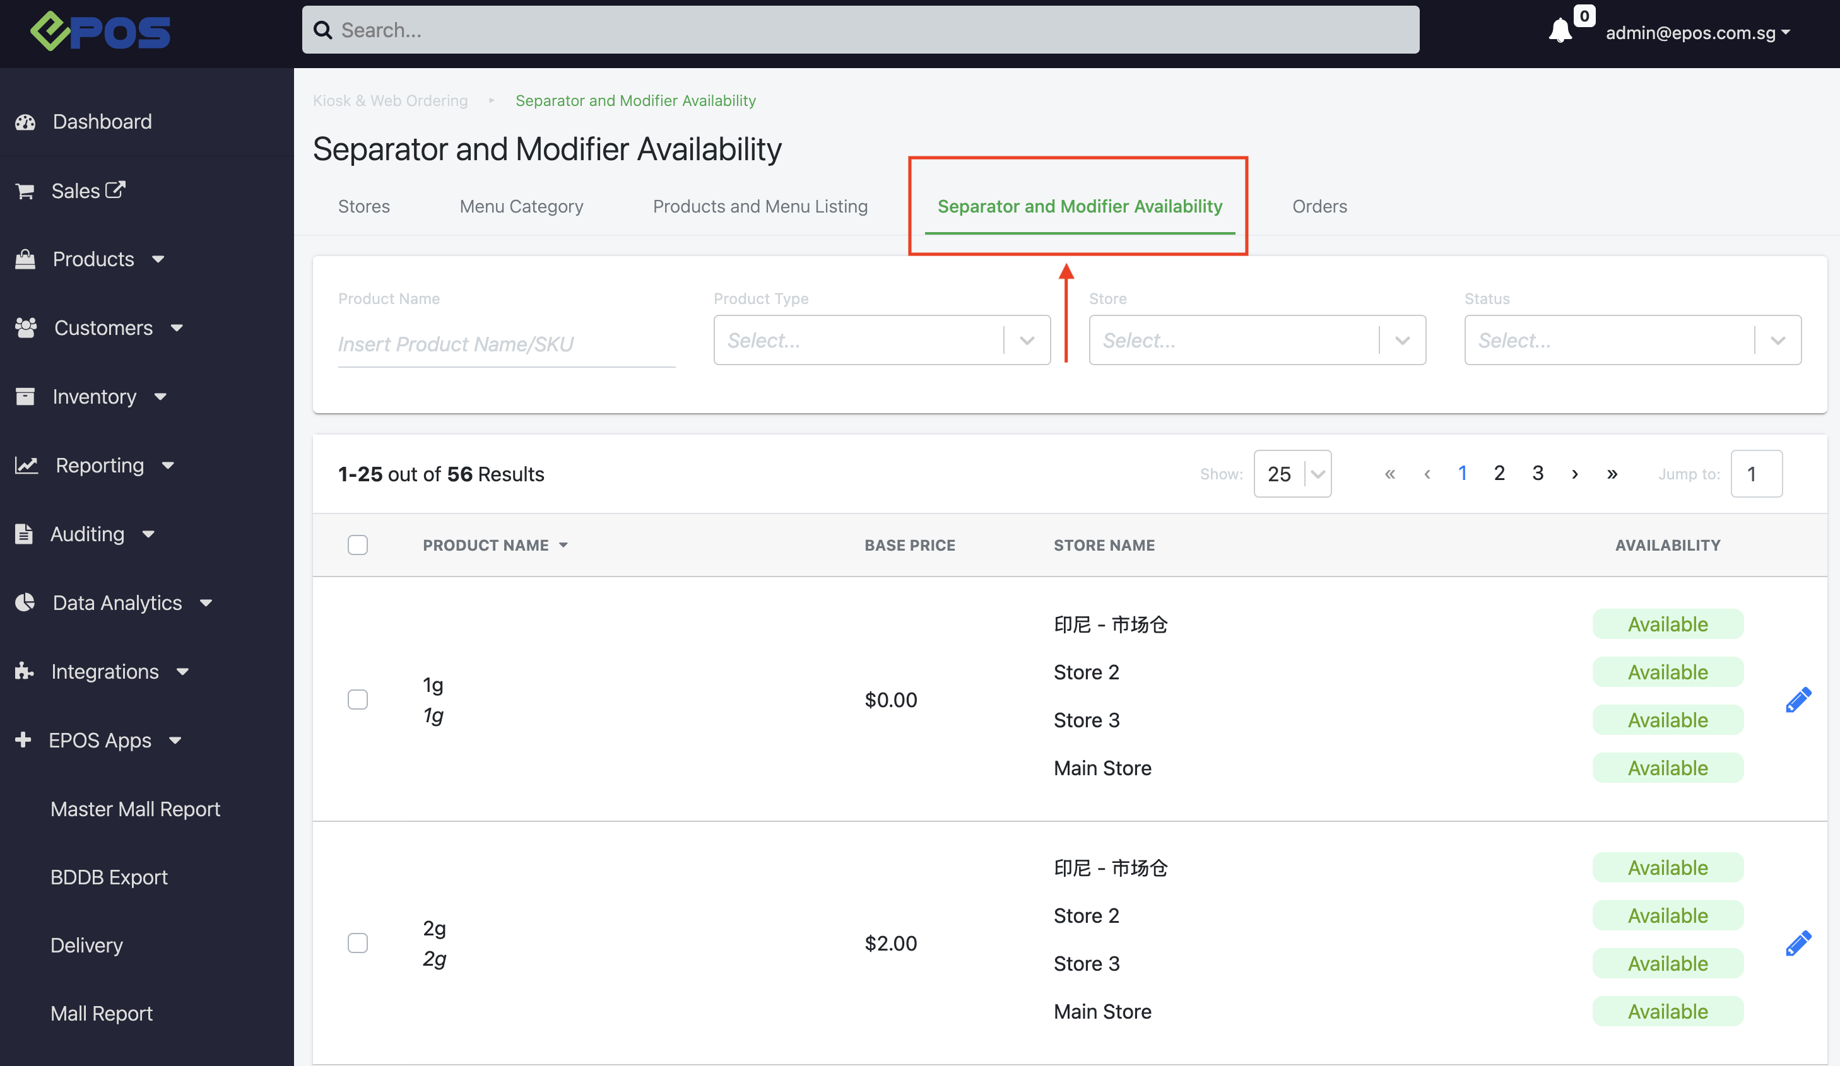The height and width of the screenshot is (1066, 1840).
Task: Click the Sales cart icon
Action: (25, 191)
